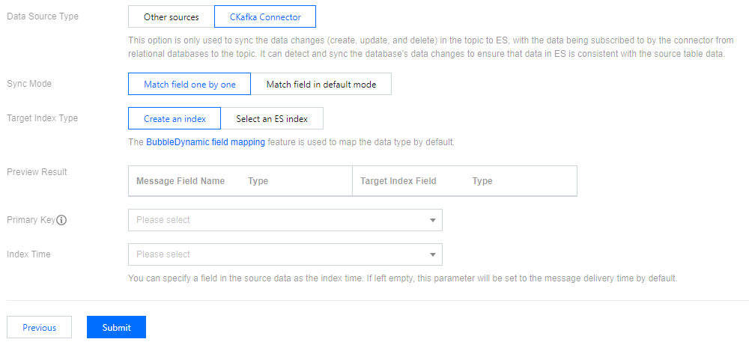The width and height of the screenshot is (749, 351).
Task: Choose the Select an ES index option
Action: click(x=272, y=118)
